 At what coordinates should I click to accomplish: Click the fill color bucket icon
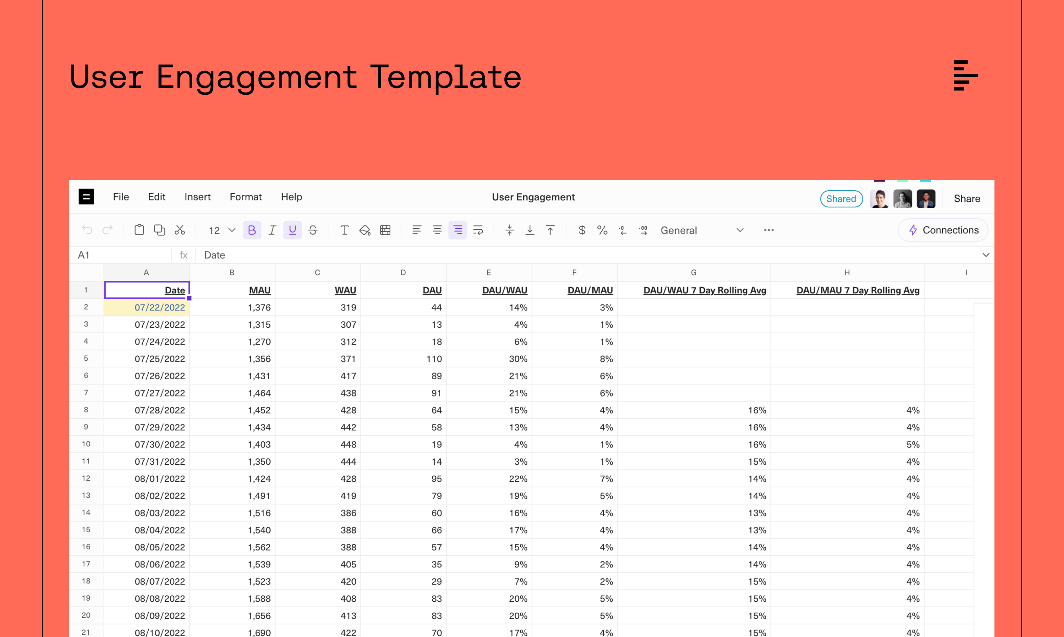point(365,230)
